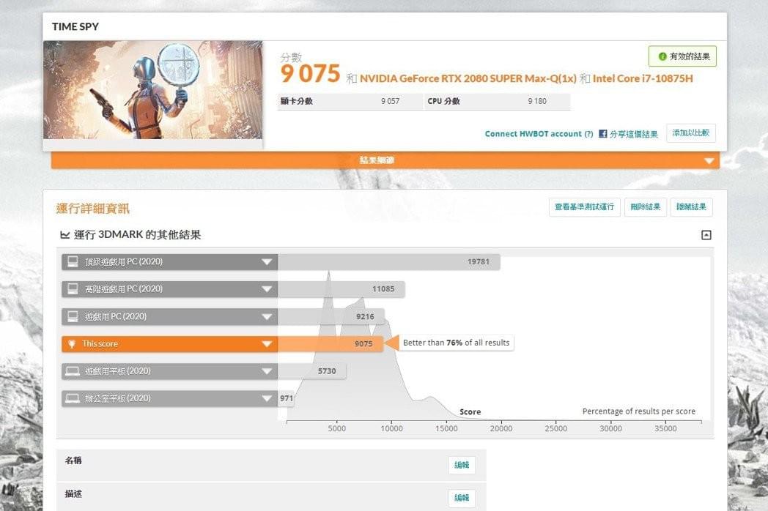Click the Better than 76% of all results tooltip
This screenshot has height=511, width=768.
pos(456,343)
